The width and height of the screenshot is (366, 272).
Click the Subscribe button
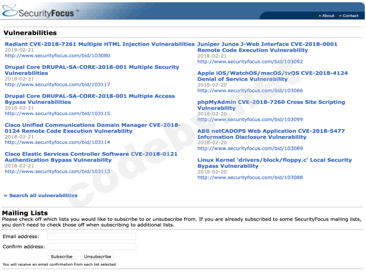tap(62, 256)
